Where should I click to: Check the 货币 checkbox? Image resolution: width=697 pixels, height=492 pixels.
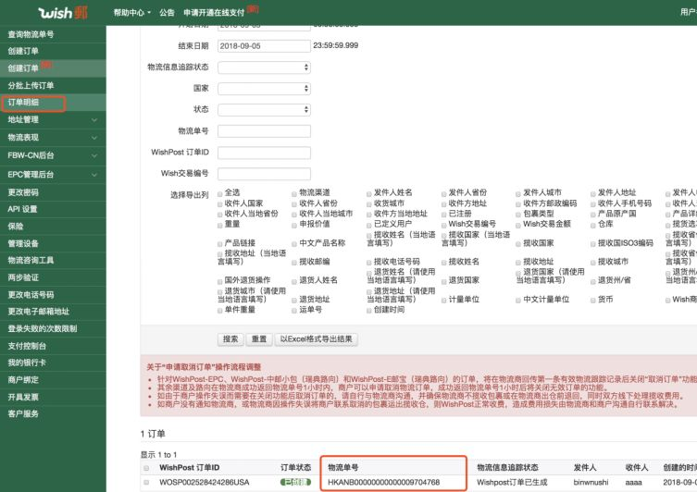(593, 301)
